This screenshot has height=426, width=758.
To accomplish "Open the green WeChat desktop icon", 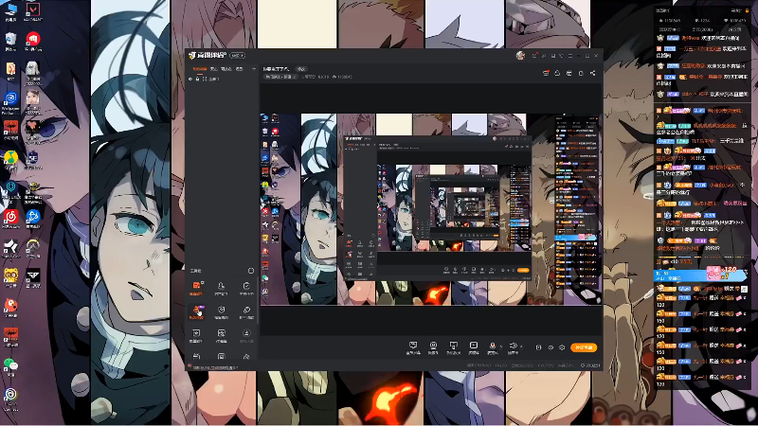I will 10,367.
